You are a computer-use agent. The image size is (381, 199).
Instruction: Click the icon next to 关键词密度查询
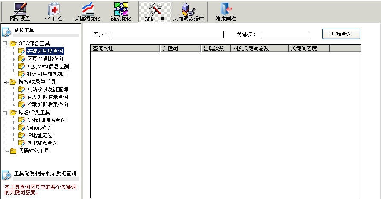point(22,51)
